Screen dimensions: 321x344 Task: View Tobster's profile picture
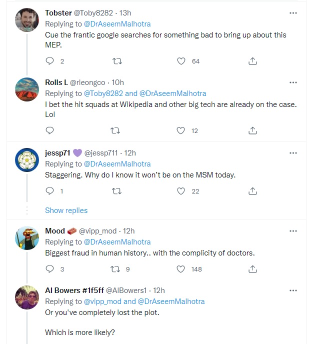click(x=27, y=20)
